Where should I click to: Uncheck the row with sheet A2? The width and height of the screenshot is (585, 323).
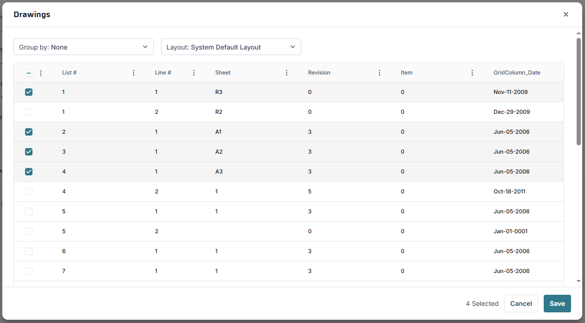(29, 152)
